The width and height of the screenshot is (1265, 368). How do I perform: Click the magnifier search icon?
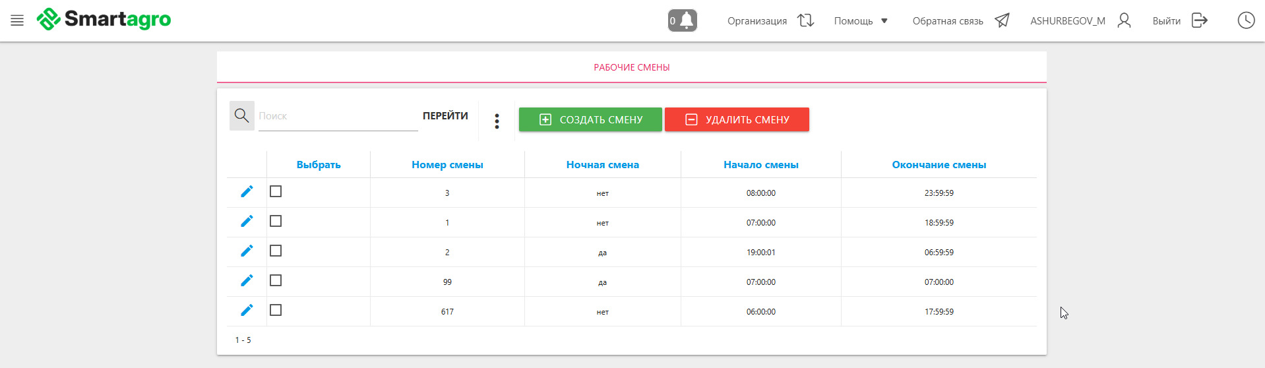tap(241, 116)
